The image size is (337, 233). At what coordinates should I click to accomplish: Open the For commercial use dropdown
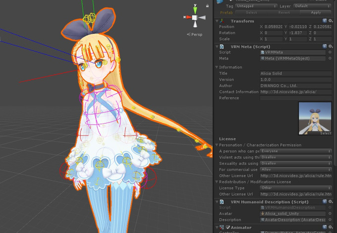point(296,169)
